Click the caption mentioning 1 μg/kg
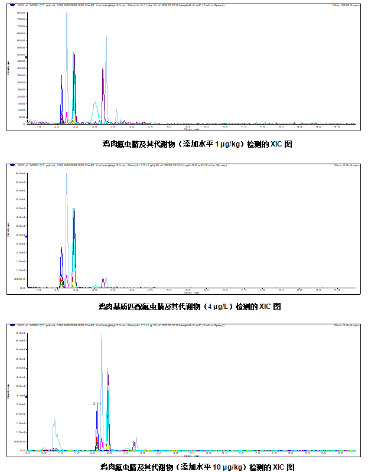Image resolution: width=381 pixels, height=472 pixels. 197,144
